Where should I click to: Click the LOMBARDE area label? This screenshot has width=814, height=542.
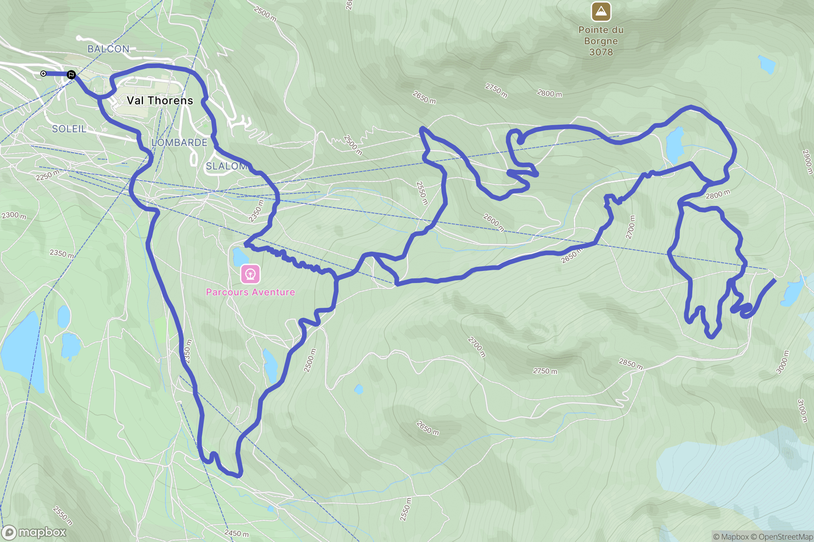pyautogui.click(x=179, y=142)
